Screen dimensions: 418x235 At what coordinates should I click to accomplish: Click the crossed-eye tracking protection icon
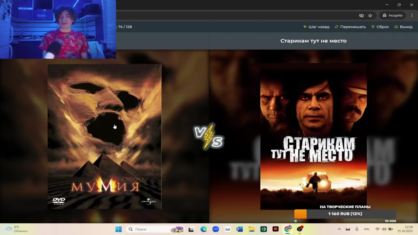pyautogui.click(x=361, y=15)
